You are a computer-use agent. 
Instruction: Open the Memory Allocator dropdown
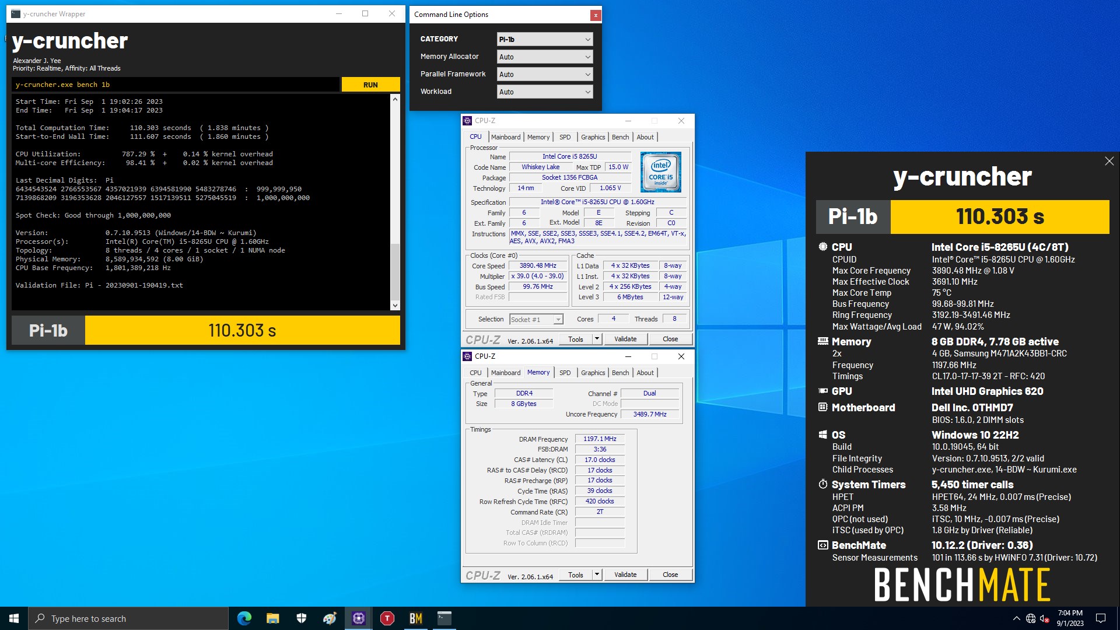point(545,57)
